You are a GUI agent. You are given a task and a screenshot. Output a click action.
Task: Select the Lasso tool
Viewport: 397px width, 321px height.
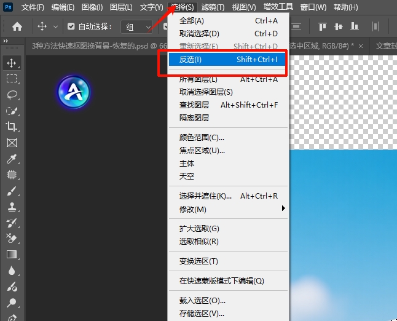point(11,95)
